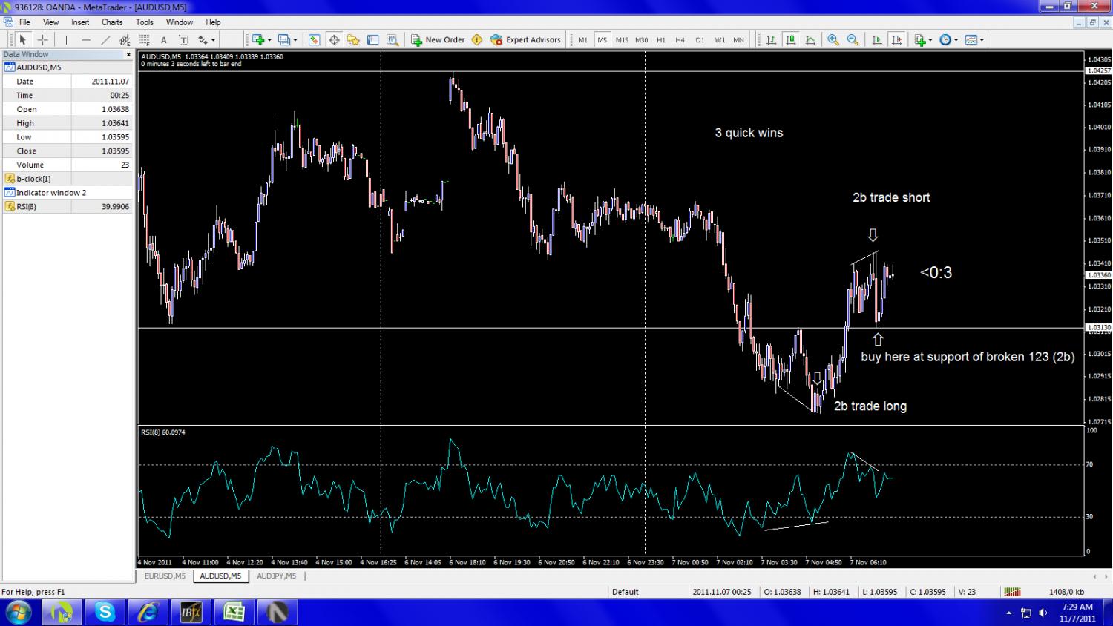Expand the Periodicity dropdown arrow
This screenshot has height=626, width=1113.
click(x=956, y=39)
